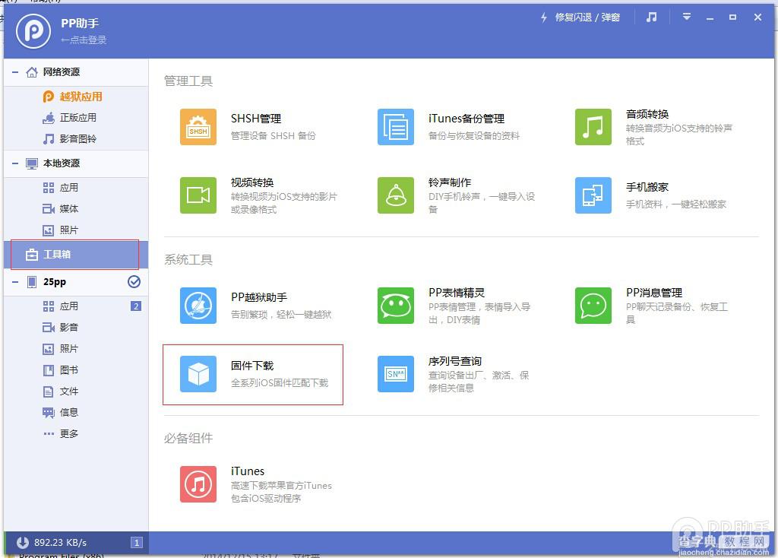Click the 固件下载 firmware cube icon

point(198,374)
